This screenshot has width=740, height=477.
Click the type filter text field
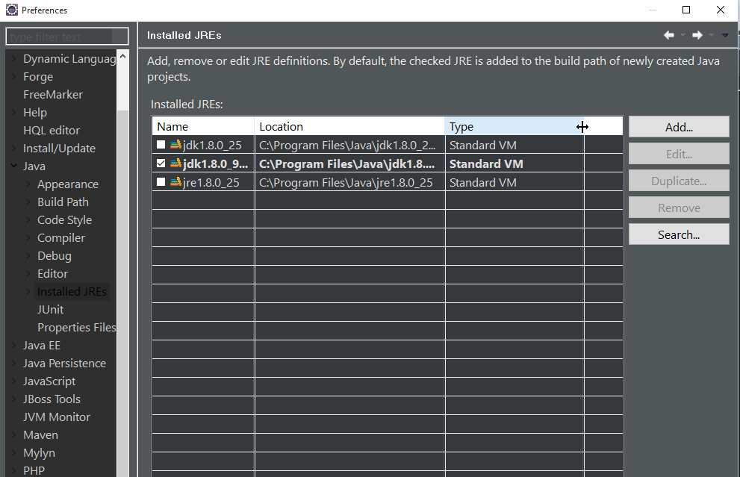67,37
